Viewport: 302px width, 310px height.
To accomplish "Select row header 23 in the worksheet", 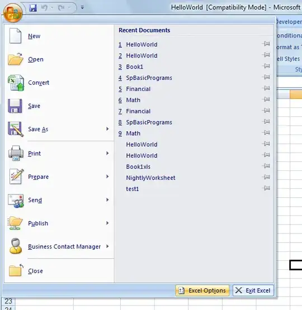I will pyautogui.click(x=8, y=301).
